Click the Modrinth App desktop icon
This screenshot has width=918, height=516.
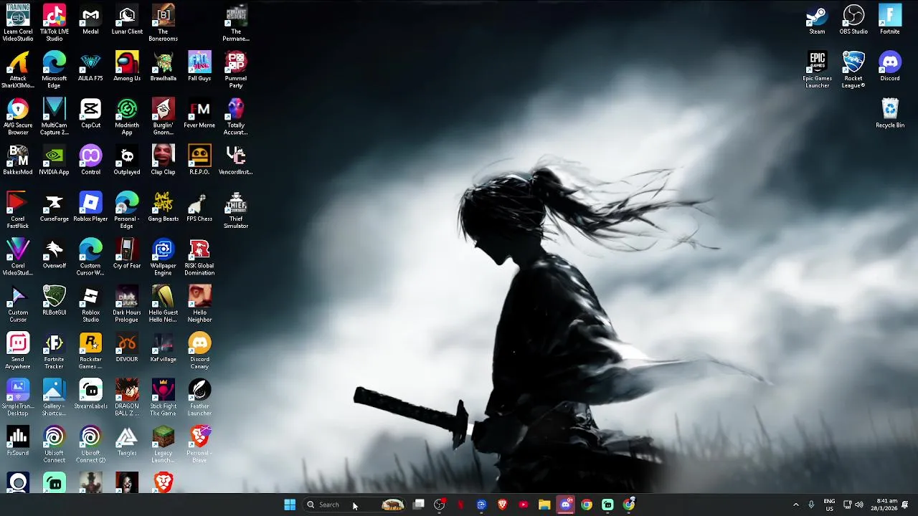(127, 116)
